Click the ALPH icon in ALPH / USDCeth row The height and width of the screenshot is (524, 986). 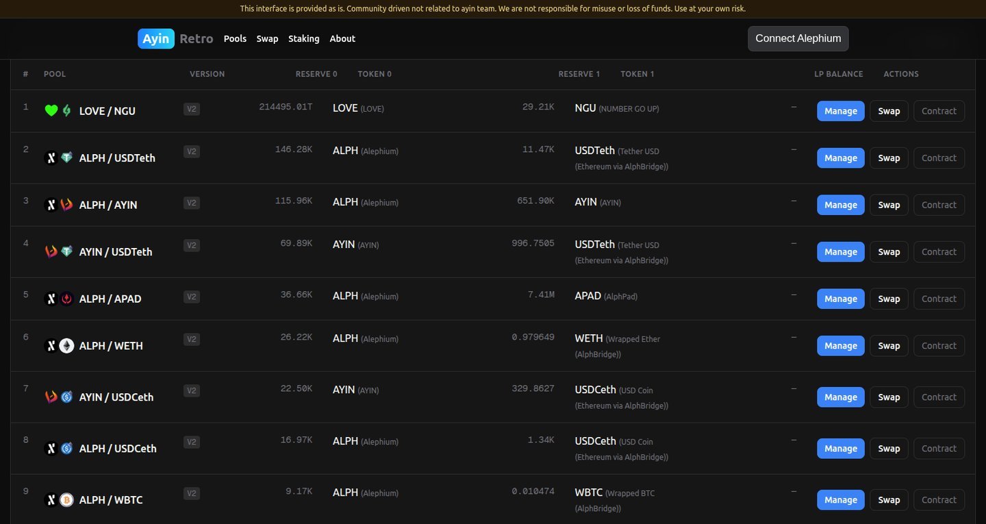point(51,449)
